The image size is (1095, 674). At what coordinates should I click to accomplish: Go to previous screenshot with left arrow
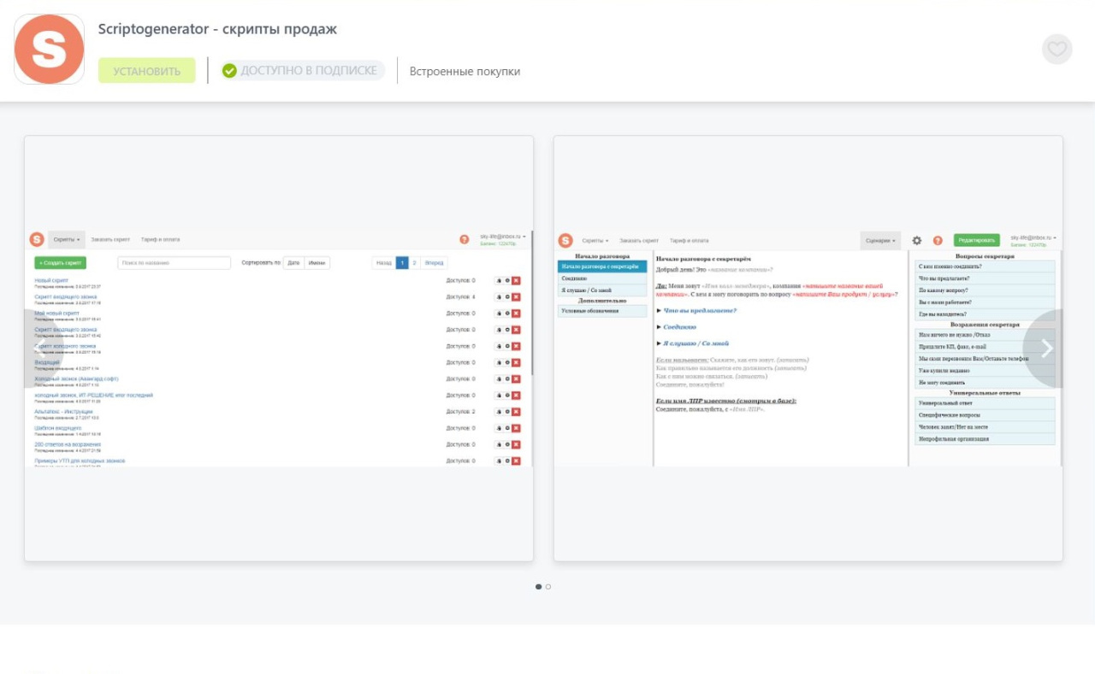click(43, 349)
